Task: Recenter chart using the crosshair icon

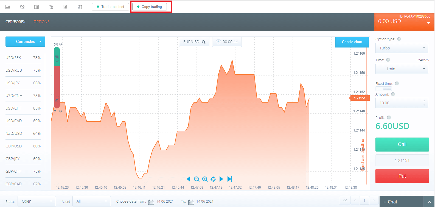Action: 213,179
